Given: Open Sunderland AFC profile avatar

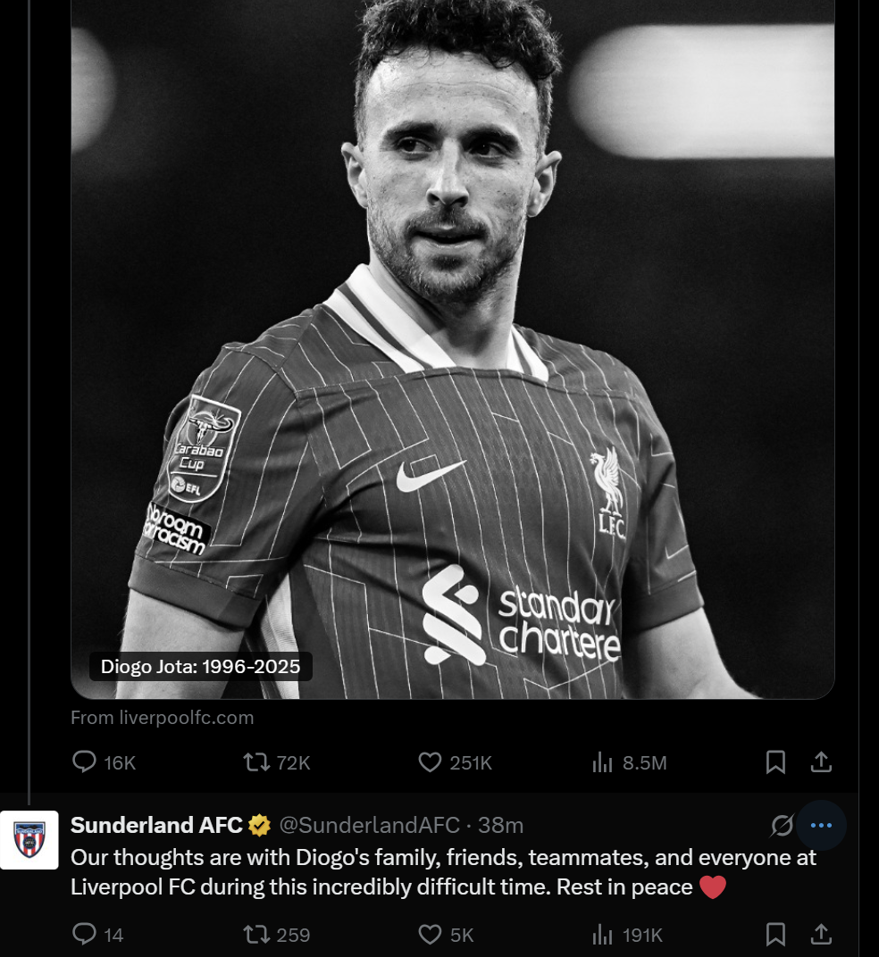Looking at the screenshot, I should [29, 840].
